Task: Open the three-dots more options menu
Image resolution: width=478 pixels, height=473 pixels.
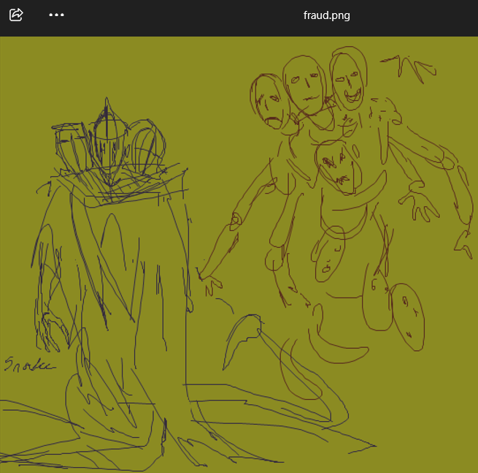Action: 56,15
